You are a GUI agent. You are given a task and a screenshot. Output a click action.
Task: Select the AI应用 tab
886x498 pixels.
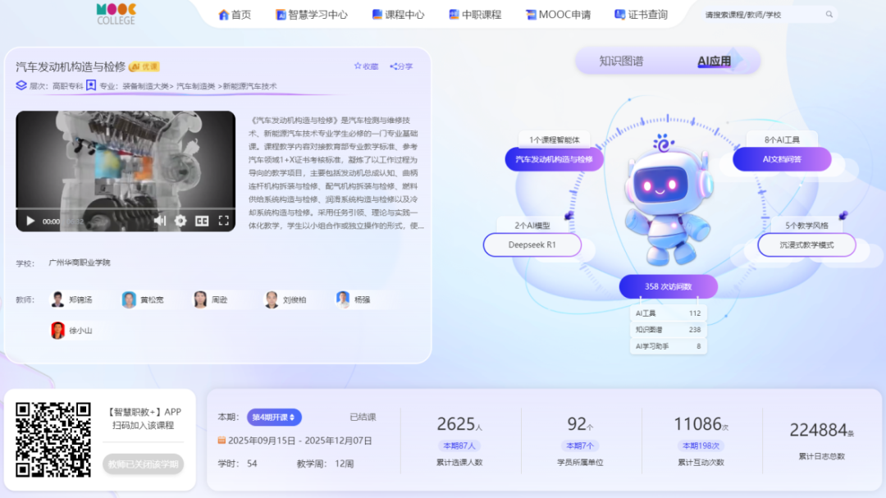pos(715,61)
